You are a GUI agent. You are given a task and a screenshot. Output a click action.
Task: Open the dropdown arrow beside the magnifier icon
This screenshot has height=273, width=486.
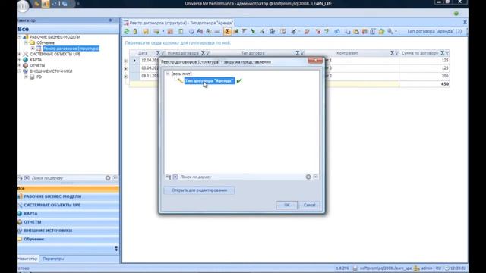(x=396, y=31)
